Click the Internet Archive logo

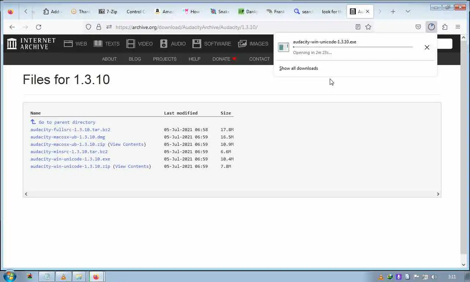[31, 44]
